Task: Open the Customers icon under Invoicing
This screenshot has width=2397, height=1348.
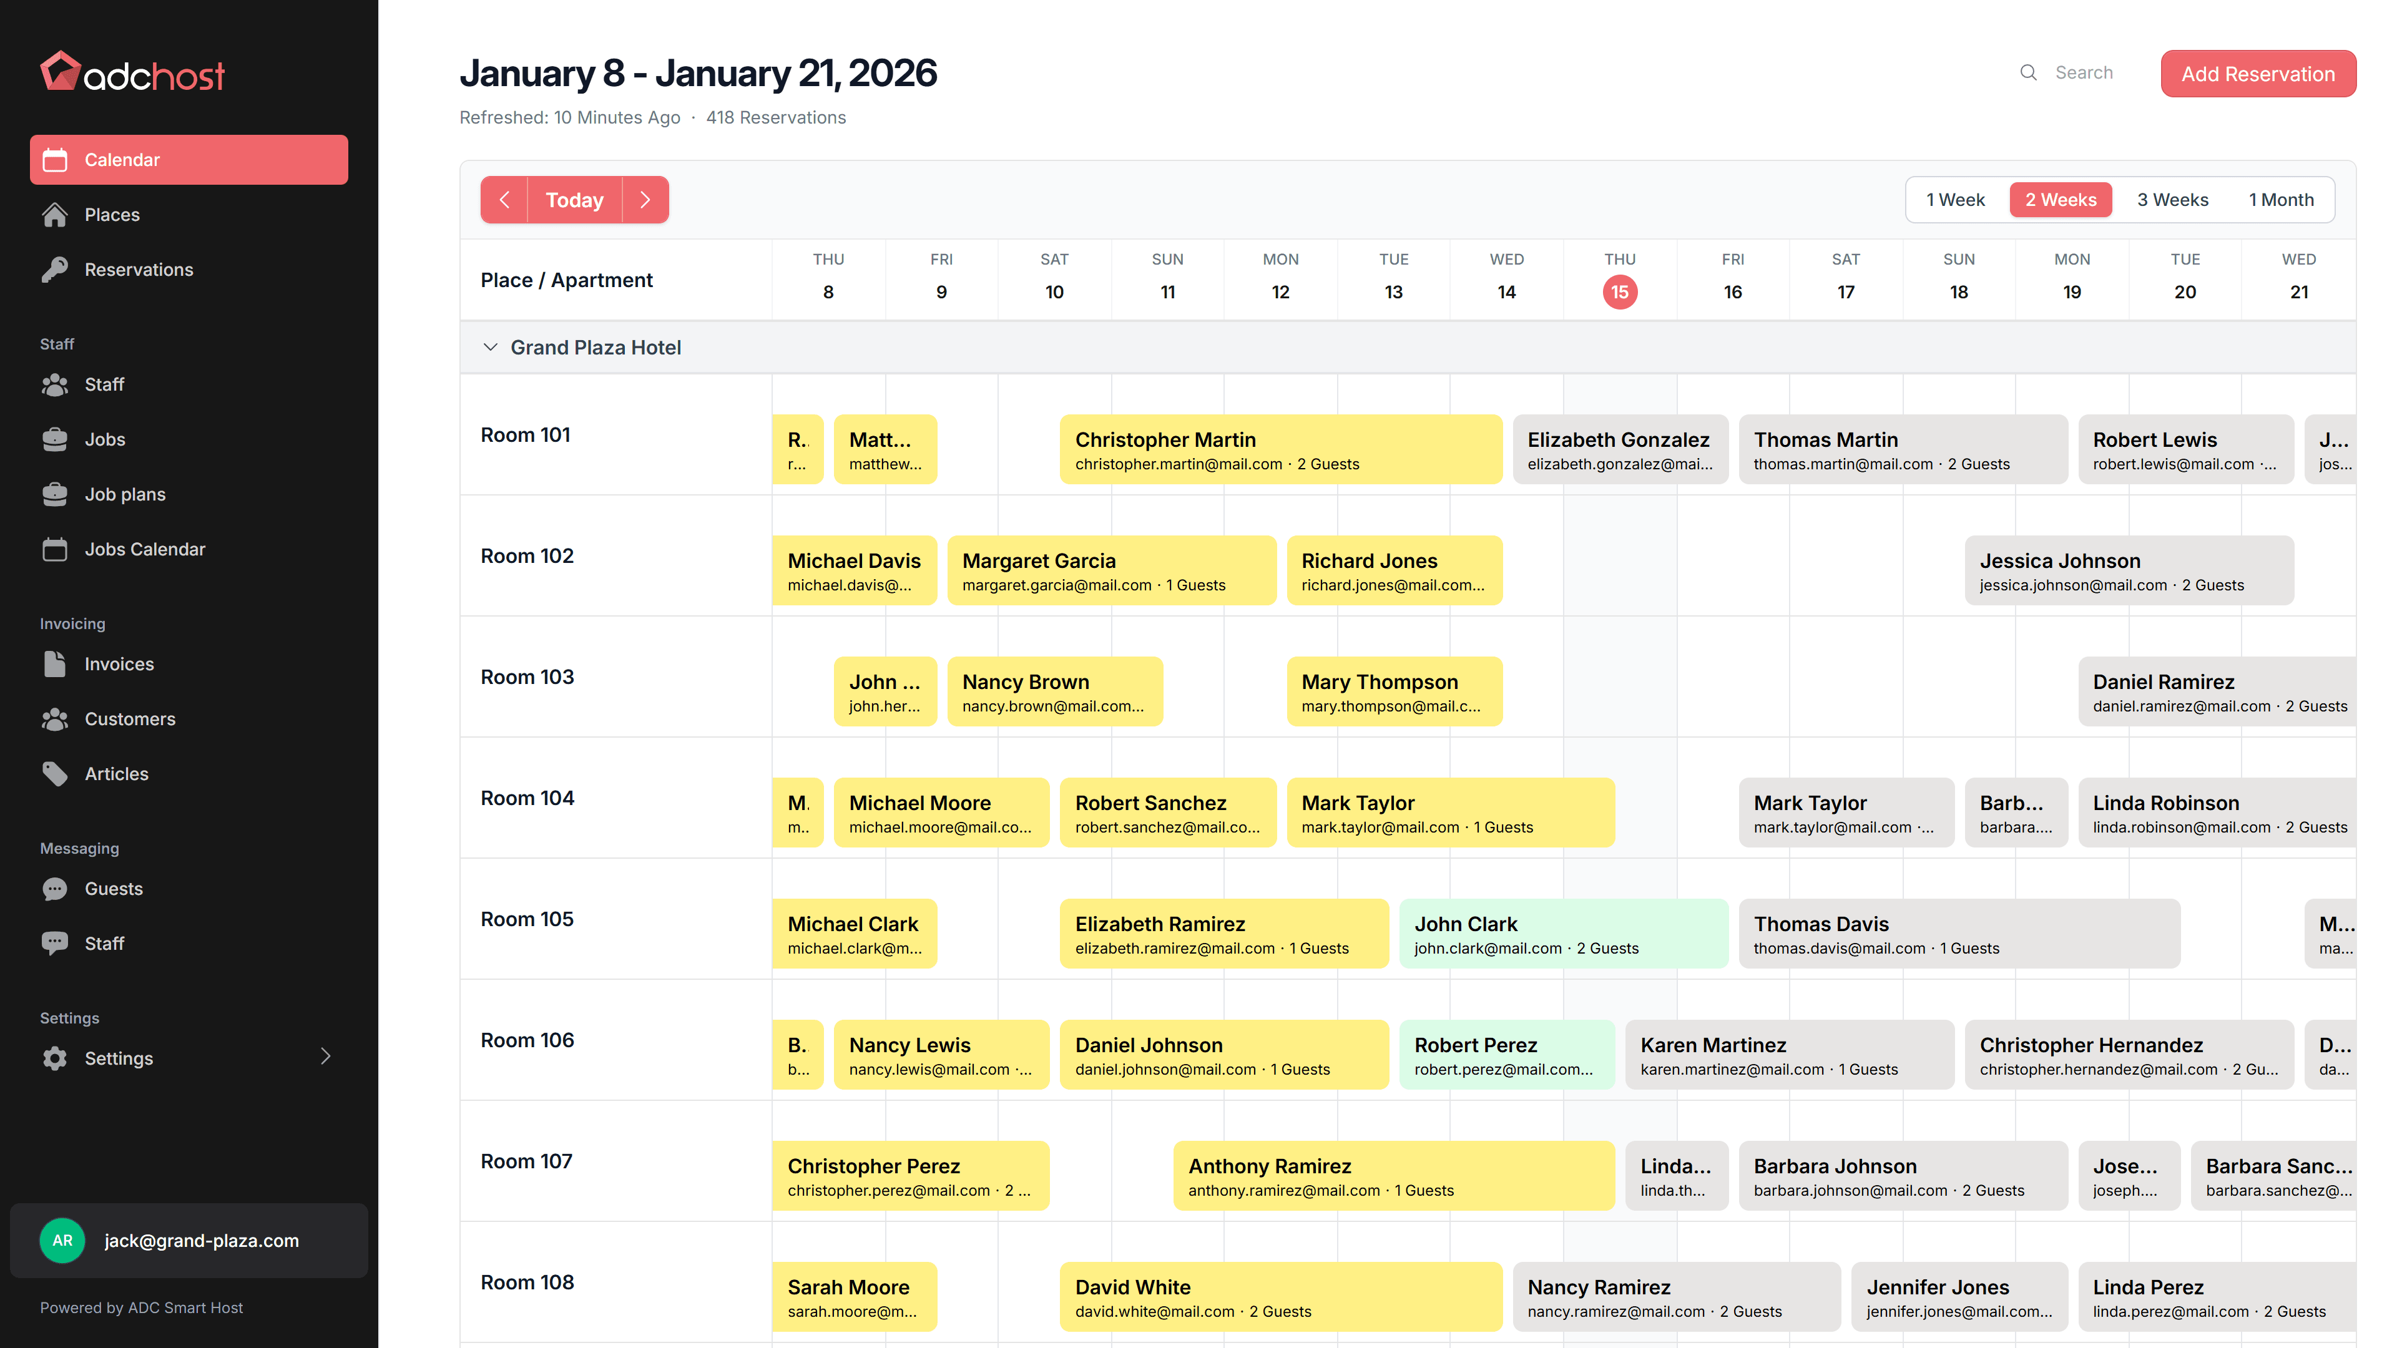Action: pos(56,718)
